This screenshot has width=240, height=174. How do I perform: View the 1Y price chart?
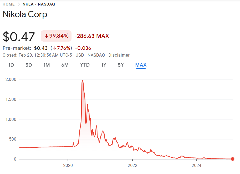pyautogui.click(x=104, y=65)
